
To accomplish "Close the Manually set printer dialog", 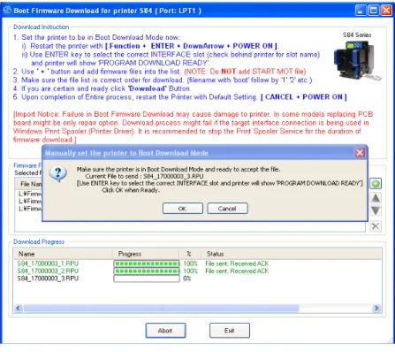I will click(x=360, y=153).
